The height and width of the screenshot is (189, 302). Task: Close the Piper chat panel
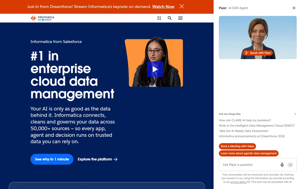(x=294, y=8)
